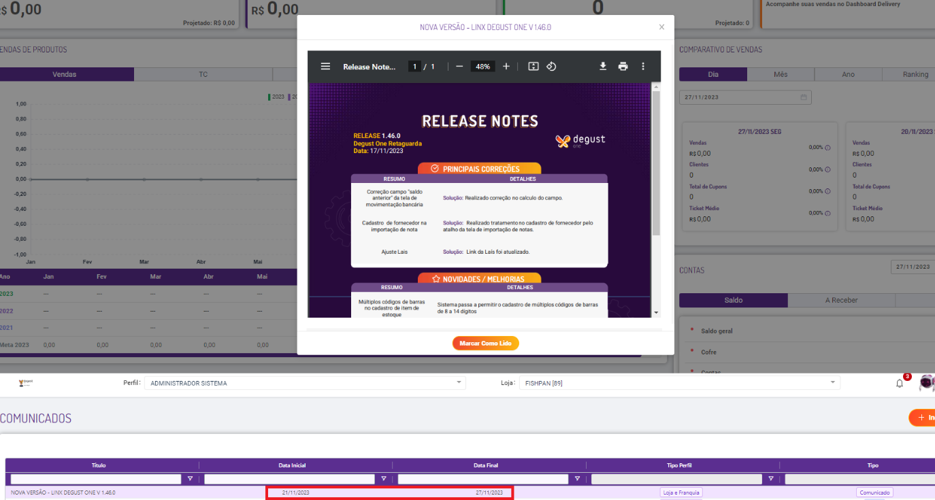Click the Loja e Franquia tag
The width and height of the screenshot is (935, 500).
[x=681, y=493]
